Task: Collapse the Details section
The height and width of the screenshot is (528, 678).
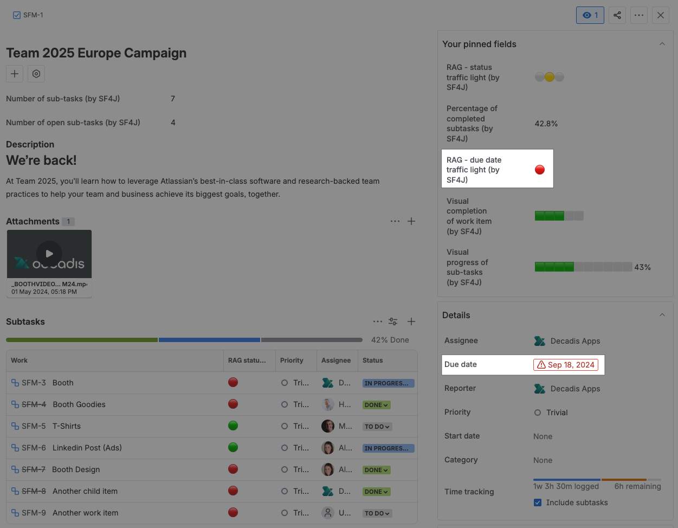Action: 662,315
